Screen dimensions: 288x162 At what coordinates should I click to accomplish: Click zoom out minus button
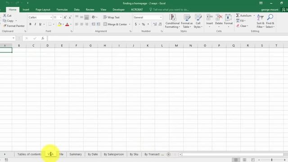(259, 160)
